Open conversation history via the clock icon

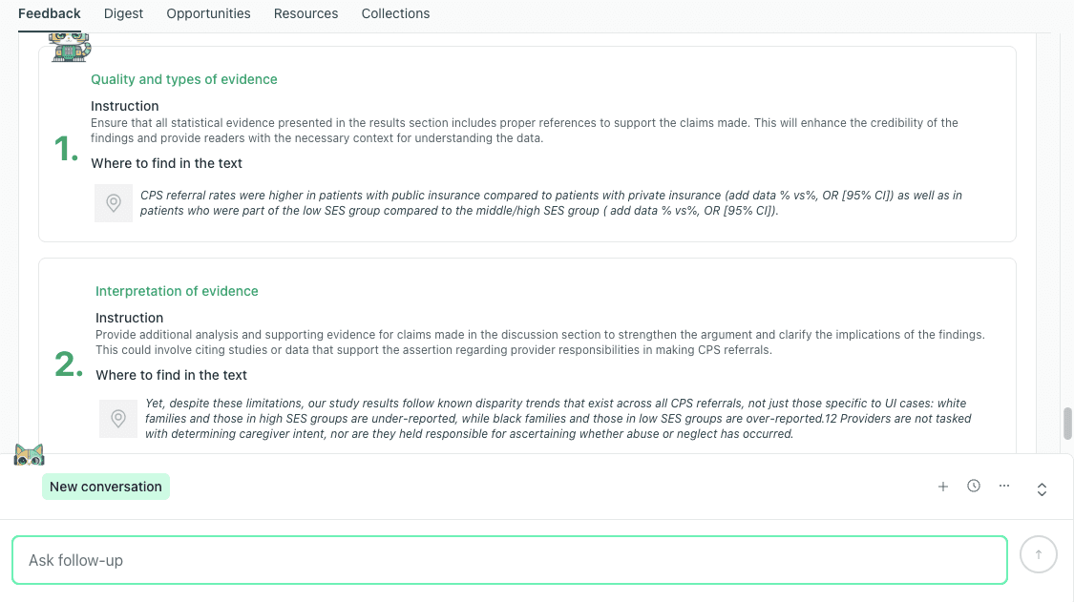coord(974,486)
